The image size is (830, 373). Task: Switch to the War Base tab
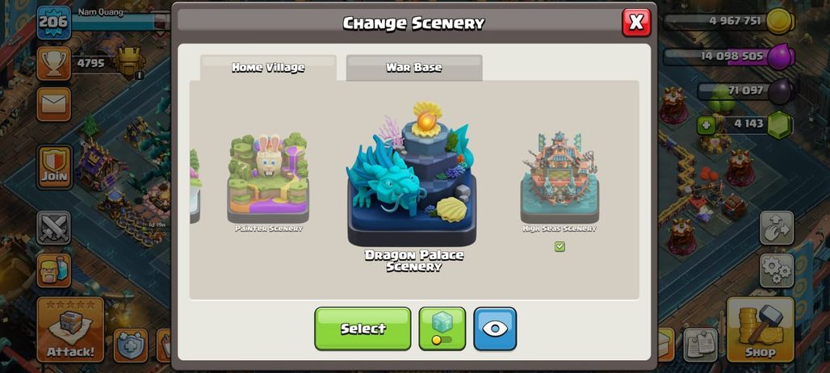tap(414, 68)
